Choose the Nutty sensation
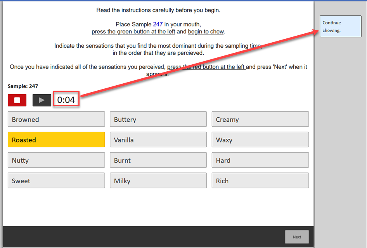This screenshot has height=248, width=367. coord(56,160)
